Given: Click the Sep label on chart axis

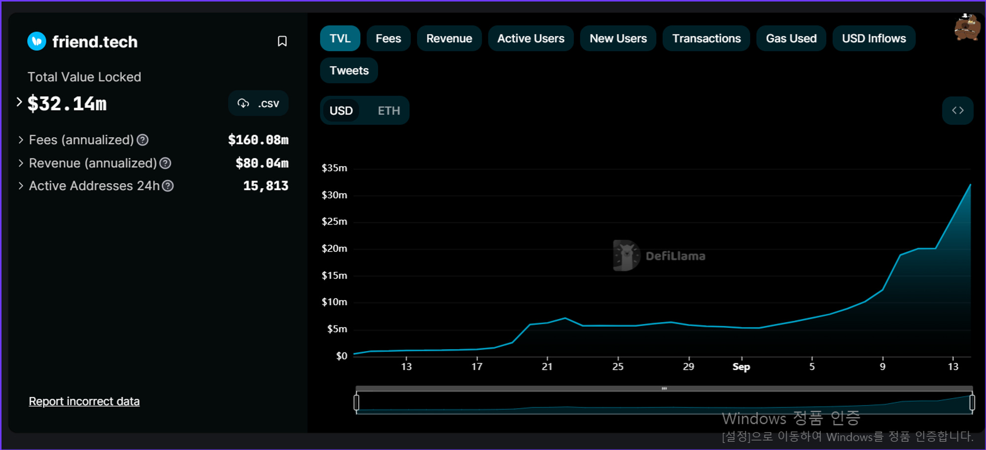Looking at the screenshot, I should click(741, 367).
